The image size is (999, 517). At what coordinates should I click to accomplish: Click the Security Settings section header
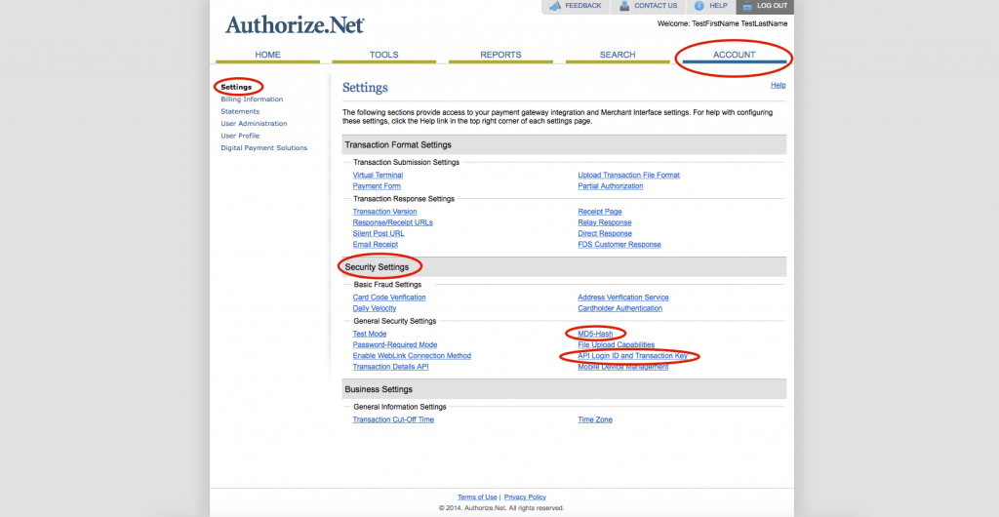point(564,266)
